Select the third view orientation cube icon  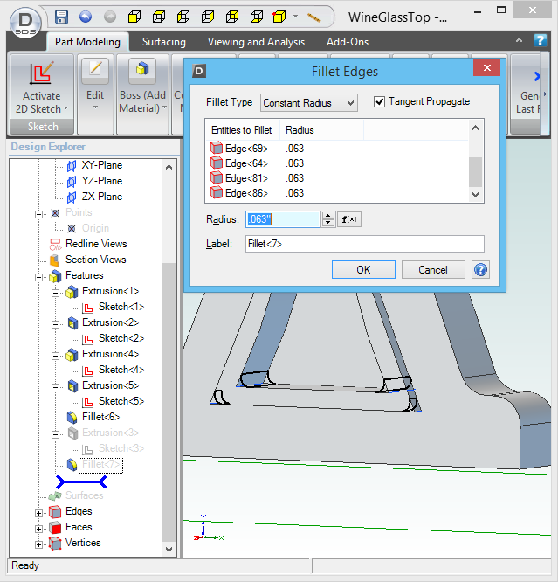(x=183, y=17)
